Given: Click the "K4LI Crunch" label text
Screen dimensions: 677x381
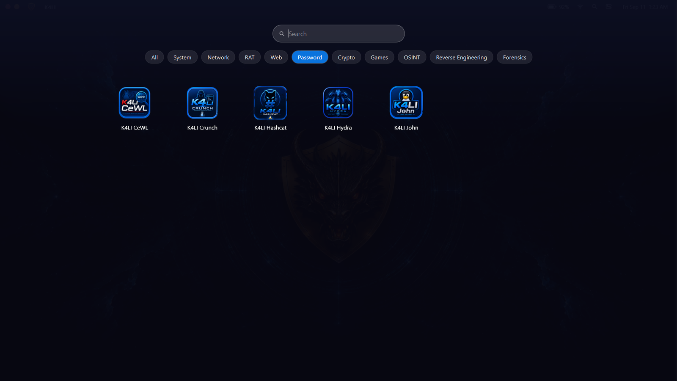Looking at the screenshot, I should click(x=202, y=127).
